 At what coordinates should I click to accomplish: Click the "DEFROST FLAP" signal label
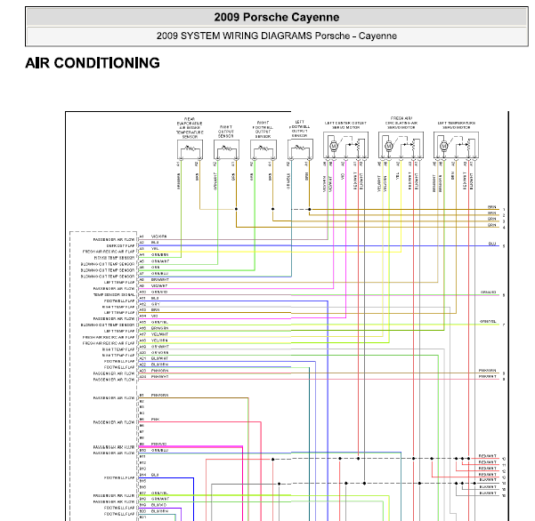120,245
